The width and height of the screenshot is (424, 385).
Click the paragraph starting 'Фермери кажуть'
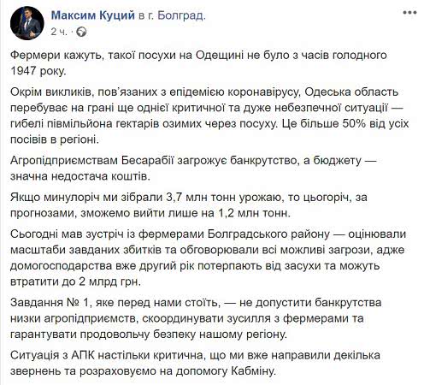click(198, 62)
